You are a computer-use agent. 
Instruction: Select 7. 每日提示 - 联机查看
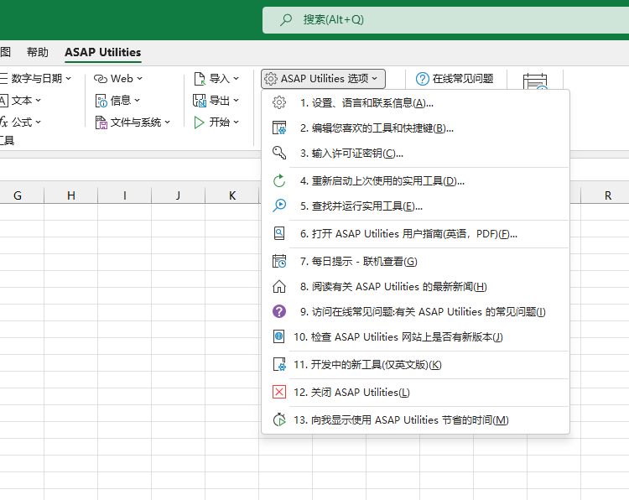[416, 261]
